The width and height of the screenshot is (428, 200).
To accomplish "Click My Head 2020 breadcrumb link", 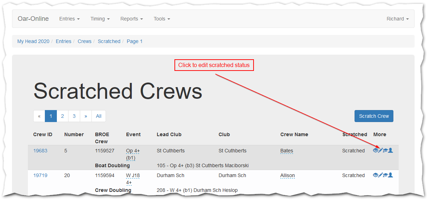I will 33,41.
